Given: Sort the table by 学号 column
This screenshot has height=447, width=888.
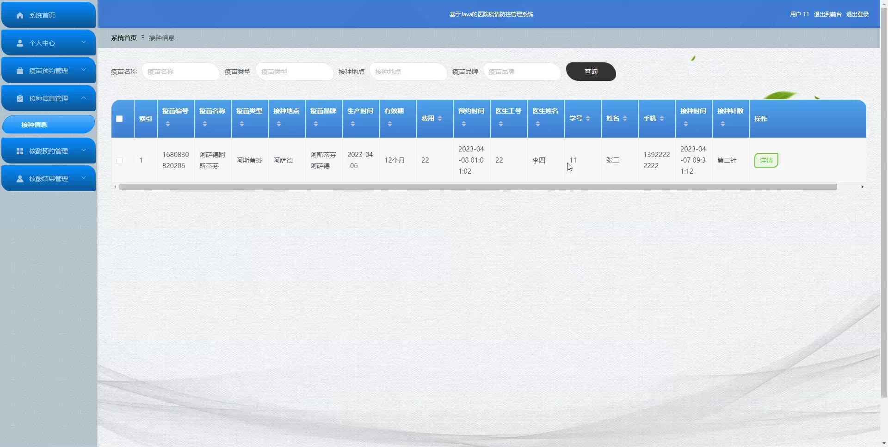Looking at the screenshot, I should click(588, 119).
